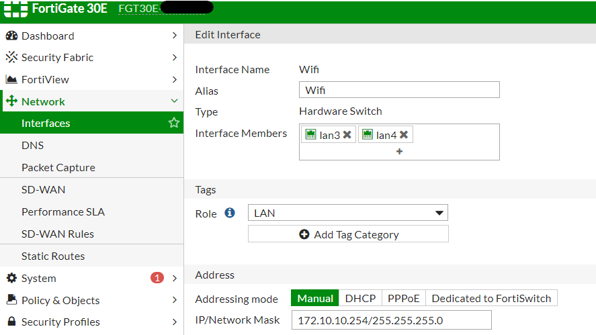Switch to Dedicated to FortiSwitch mode
Image resolution: width=596 pixels, height=335 pixels.
(491, 299)
